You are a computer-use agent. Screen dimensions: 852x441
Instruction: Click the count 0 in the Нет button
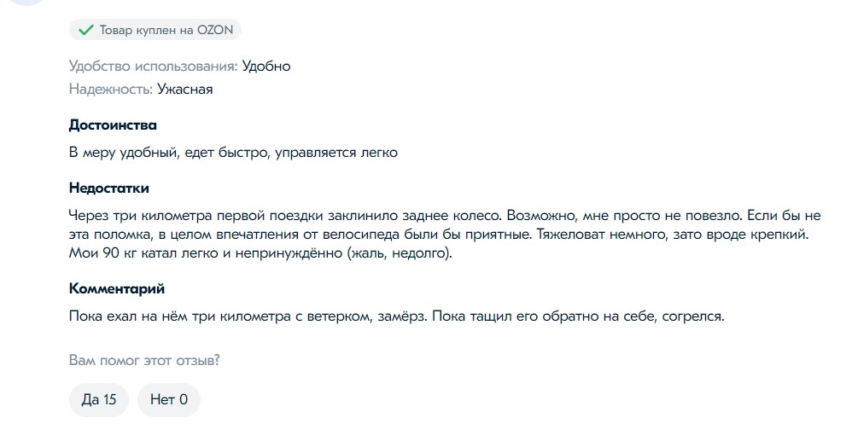184,399
